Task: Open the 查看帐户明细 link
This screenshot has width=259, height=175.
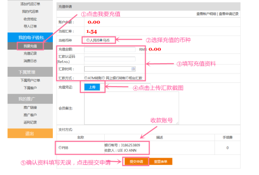Action: point(206,14)
